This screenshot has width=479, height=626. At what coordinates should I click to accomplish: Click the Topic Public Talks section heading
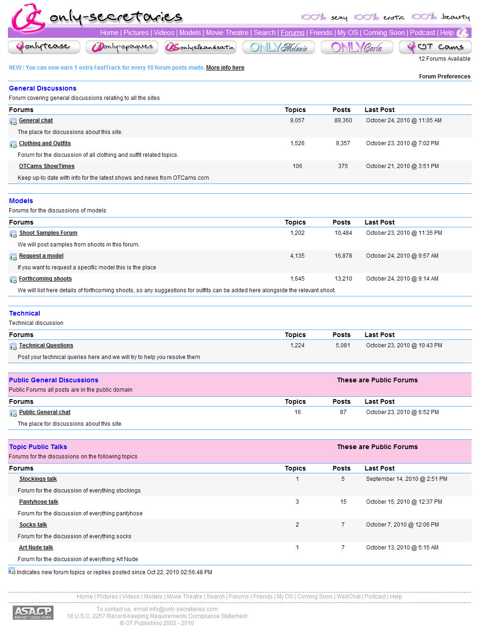click(38, 447)
